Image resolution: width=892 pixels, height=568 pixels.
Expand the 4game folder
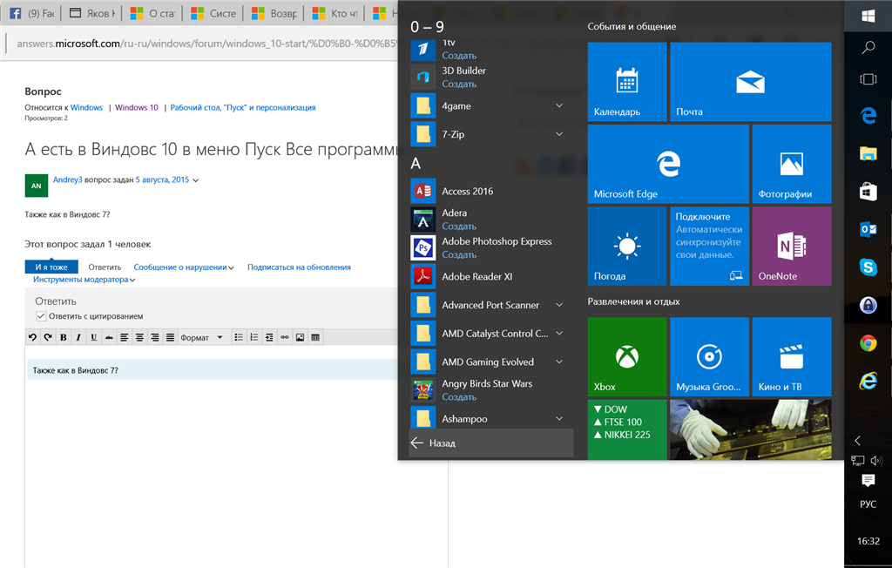[x=490, y=106]
